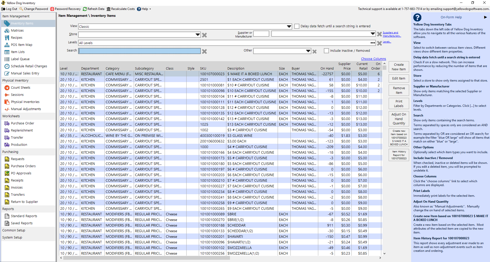The width and height of the screenshot is (490, 262).
Task: Clear the Search field with X icon
Action: (x=204, y=51)
